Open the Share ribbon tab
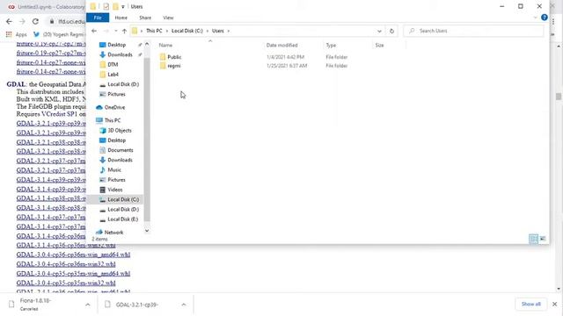 coord(145,18)
